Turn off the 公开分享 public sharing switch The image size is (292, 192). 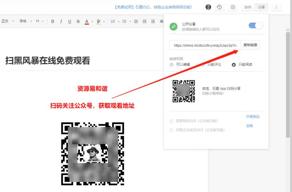tap(255, 26)
